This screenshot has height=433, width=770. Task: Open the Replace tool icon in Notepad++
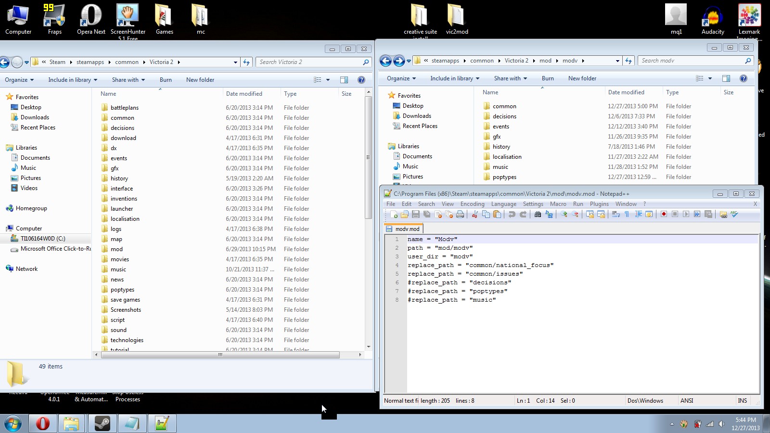(549, 215)
